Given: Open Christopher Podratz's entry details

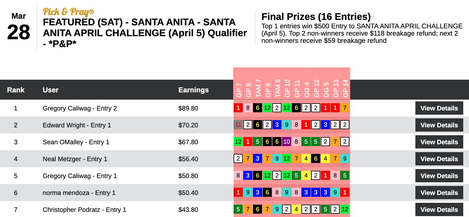Looking at the screenshot, I should 439,209.
